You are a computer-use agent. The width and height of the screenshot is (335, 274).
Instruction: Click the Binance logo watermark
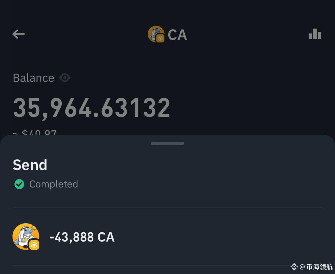pos(294,267)
